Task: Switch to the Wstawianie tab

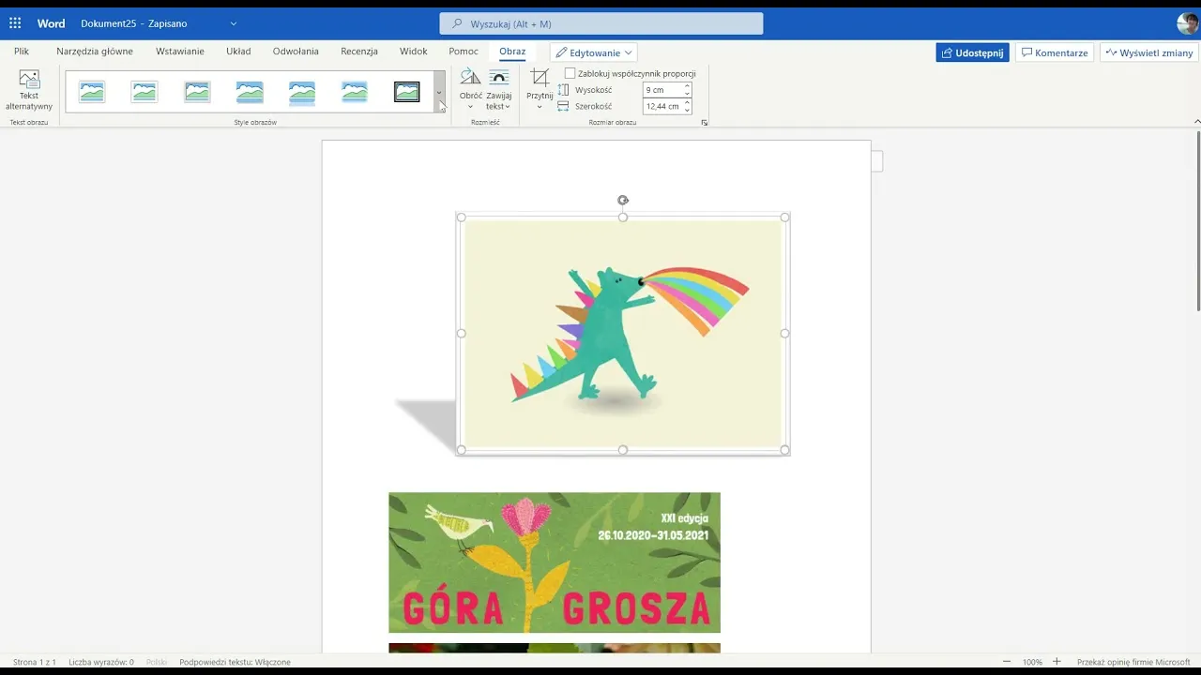Action: tap(179, 52)
